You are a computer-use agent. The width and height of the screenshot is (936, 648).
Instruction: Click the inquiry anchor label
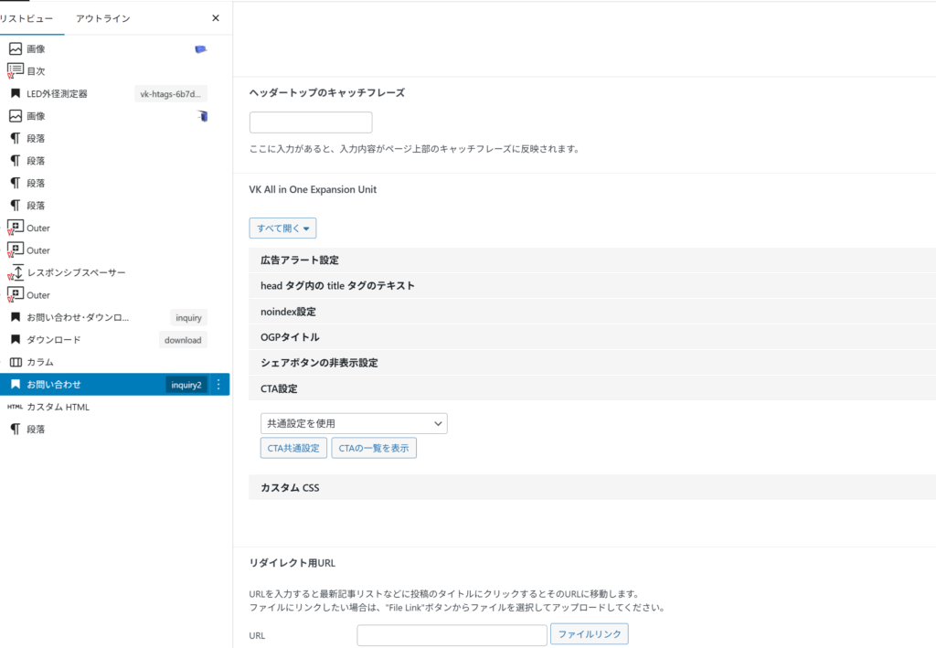click(x=188, y=317)
